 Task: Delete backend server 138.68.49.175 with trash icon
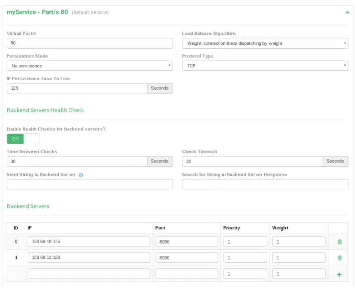(x=339, y=242)
